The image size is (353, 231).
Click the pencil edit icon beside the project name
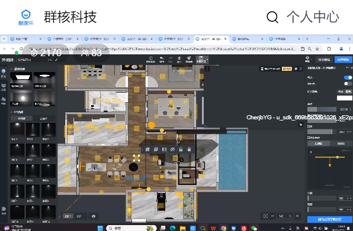[x=56, y=60]
